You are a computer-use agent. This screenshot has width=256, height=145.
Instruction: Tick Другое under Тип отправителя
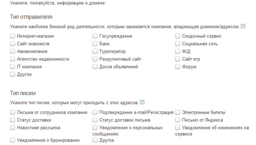point(13,74)
